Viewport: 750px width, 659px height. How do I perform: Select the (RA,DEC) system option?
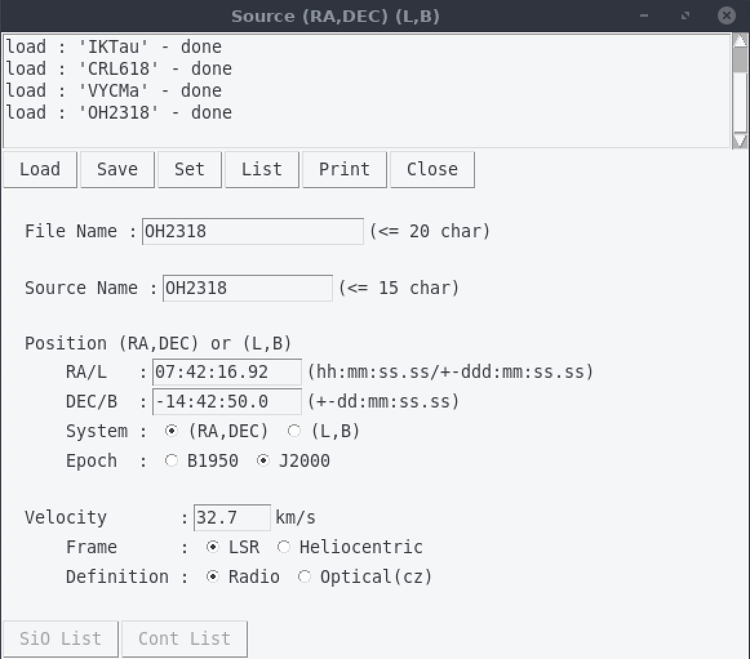(x=172, y=431)
